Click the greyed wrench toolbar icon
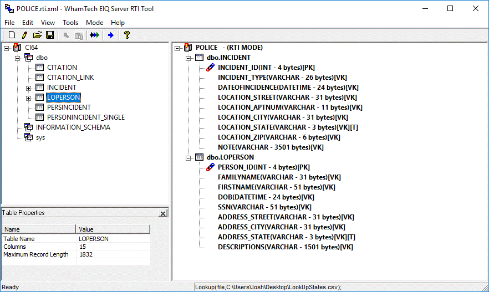 pyautogui.click(x=66, y=35)
